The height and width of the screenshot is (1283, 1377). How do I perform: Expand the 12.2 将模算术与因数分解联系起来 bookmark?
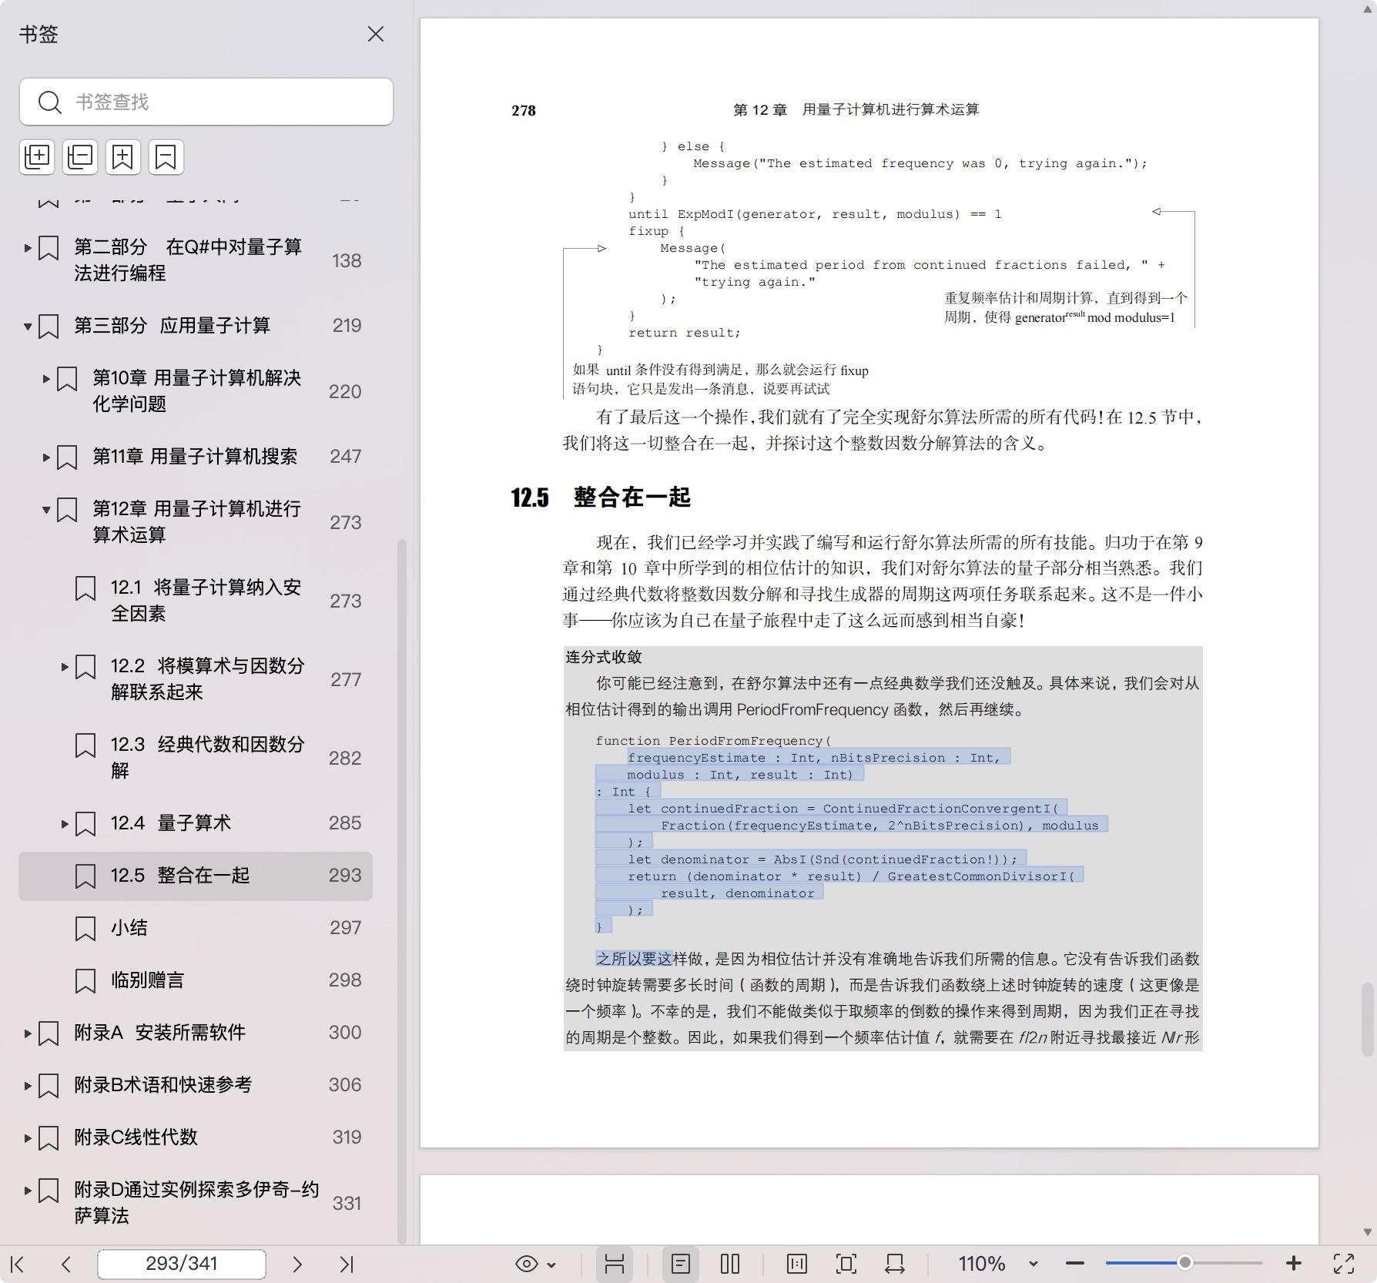coord(65,667)
